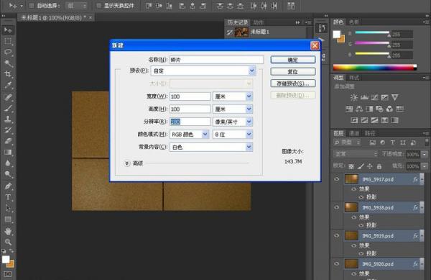Click the Save Preset button
The height and width of the screenshot is (280, 431).
tap(293, 83)
